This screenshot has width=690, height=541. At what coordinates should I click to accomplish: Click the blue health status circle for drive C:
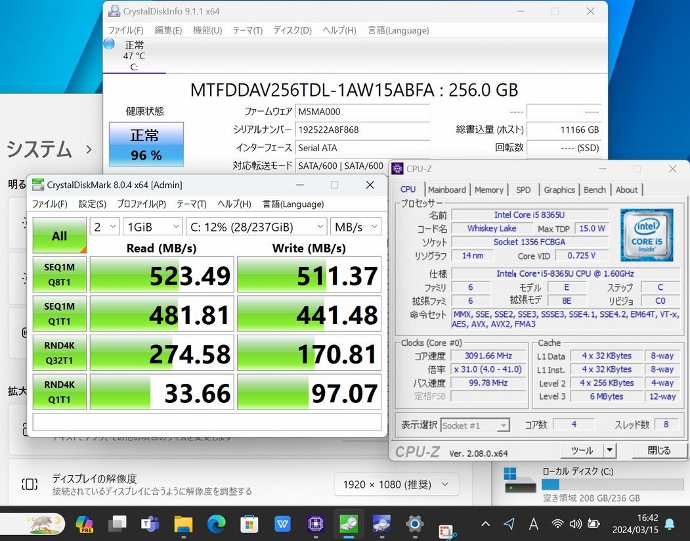coord(109,43)
